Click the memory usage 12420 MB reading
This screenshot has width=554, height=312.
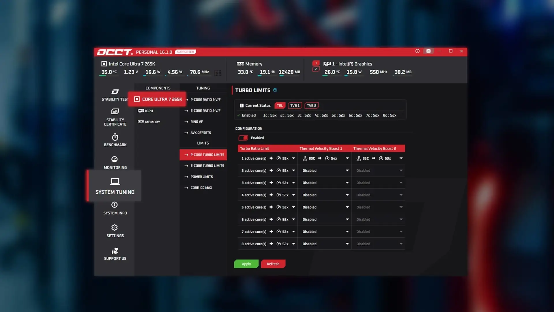289,72
